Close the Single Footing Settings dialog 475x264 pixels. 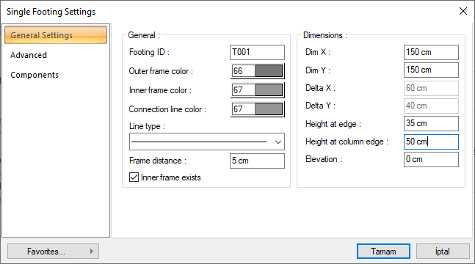[x=463, y=11]
